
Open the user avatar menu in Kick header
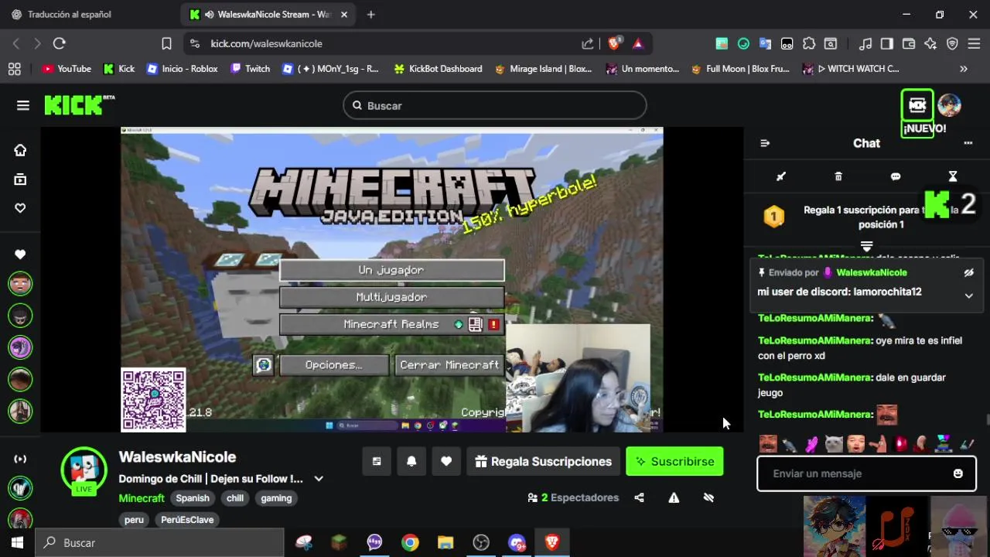click(x=949, y=105)
